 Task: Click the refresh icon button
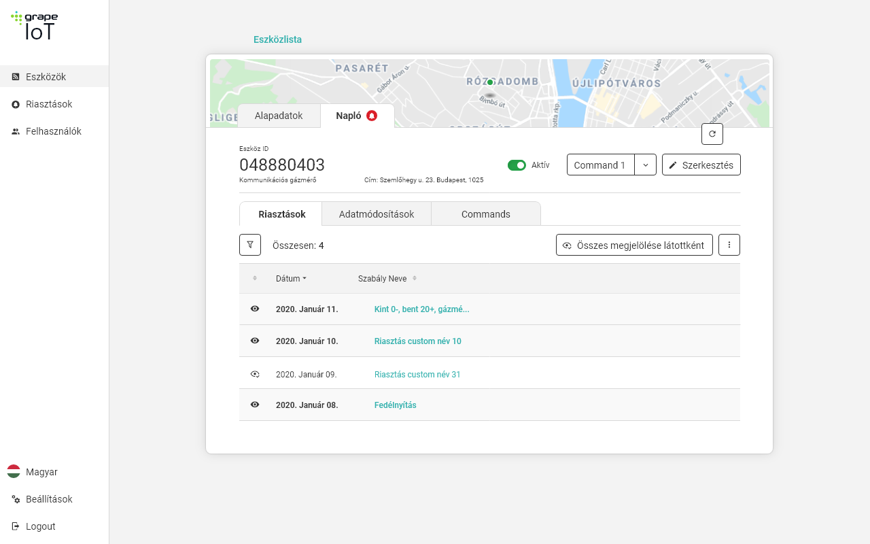pyautogui.click(x=712, y=134)
